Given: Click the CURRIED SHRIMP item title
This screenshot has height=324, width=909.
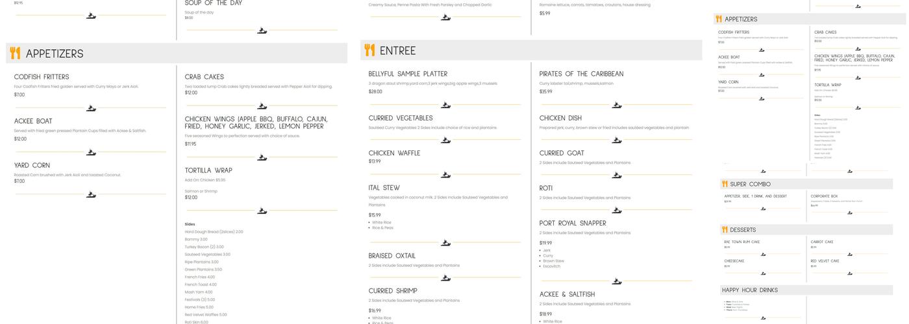Looking at the screenshot, I should (393, 290).
